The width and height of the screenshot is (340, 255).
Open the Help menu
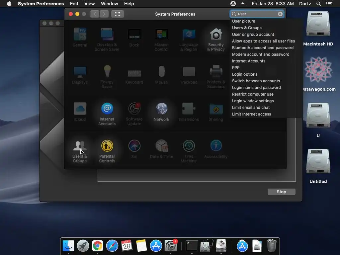(x=129, y=4)
